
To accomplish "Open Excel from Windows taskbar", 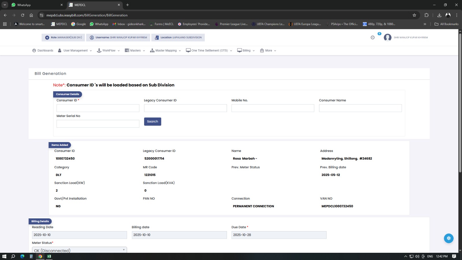I will [x=49, y=256].
